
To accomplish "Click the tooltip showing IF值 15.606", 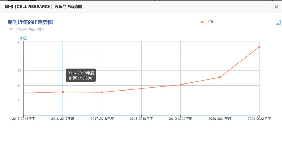I will point(81,75).
